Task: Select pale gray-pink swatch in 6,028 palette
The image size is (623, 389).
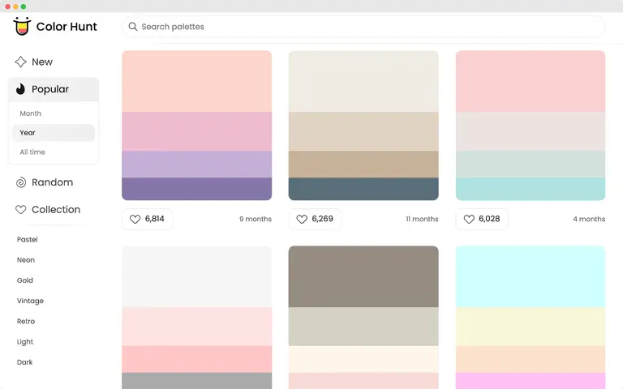Action: point(531,131)
